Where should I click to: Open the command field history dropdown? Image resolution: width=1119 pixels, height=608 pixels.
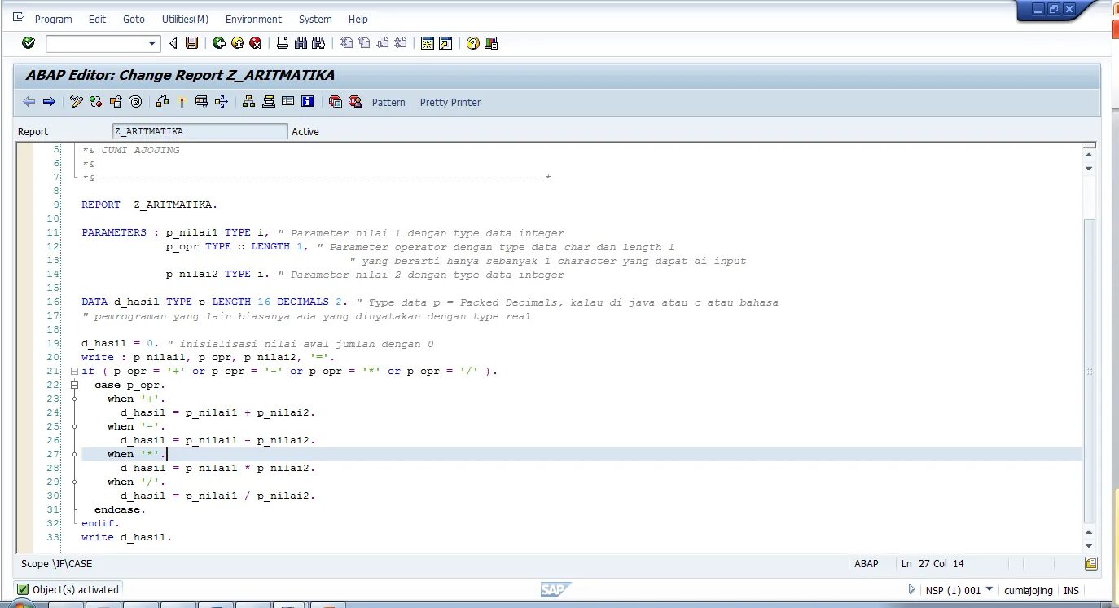152,44
